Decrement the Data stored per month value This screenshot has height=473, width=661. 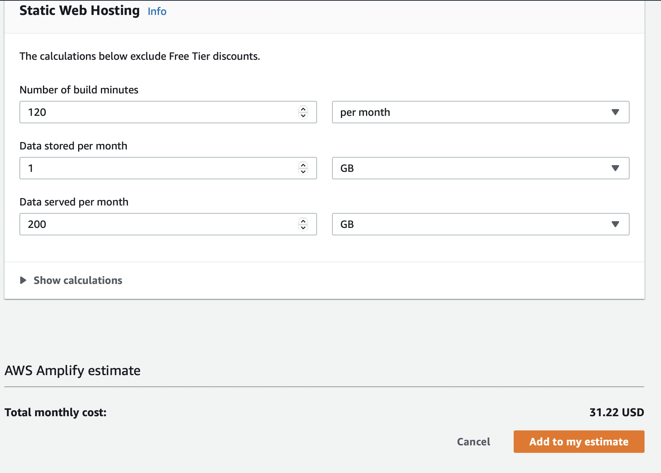click(303, 171)
